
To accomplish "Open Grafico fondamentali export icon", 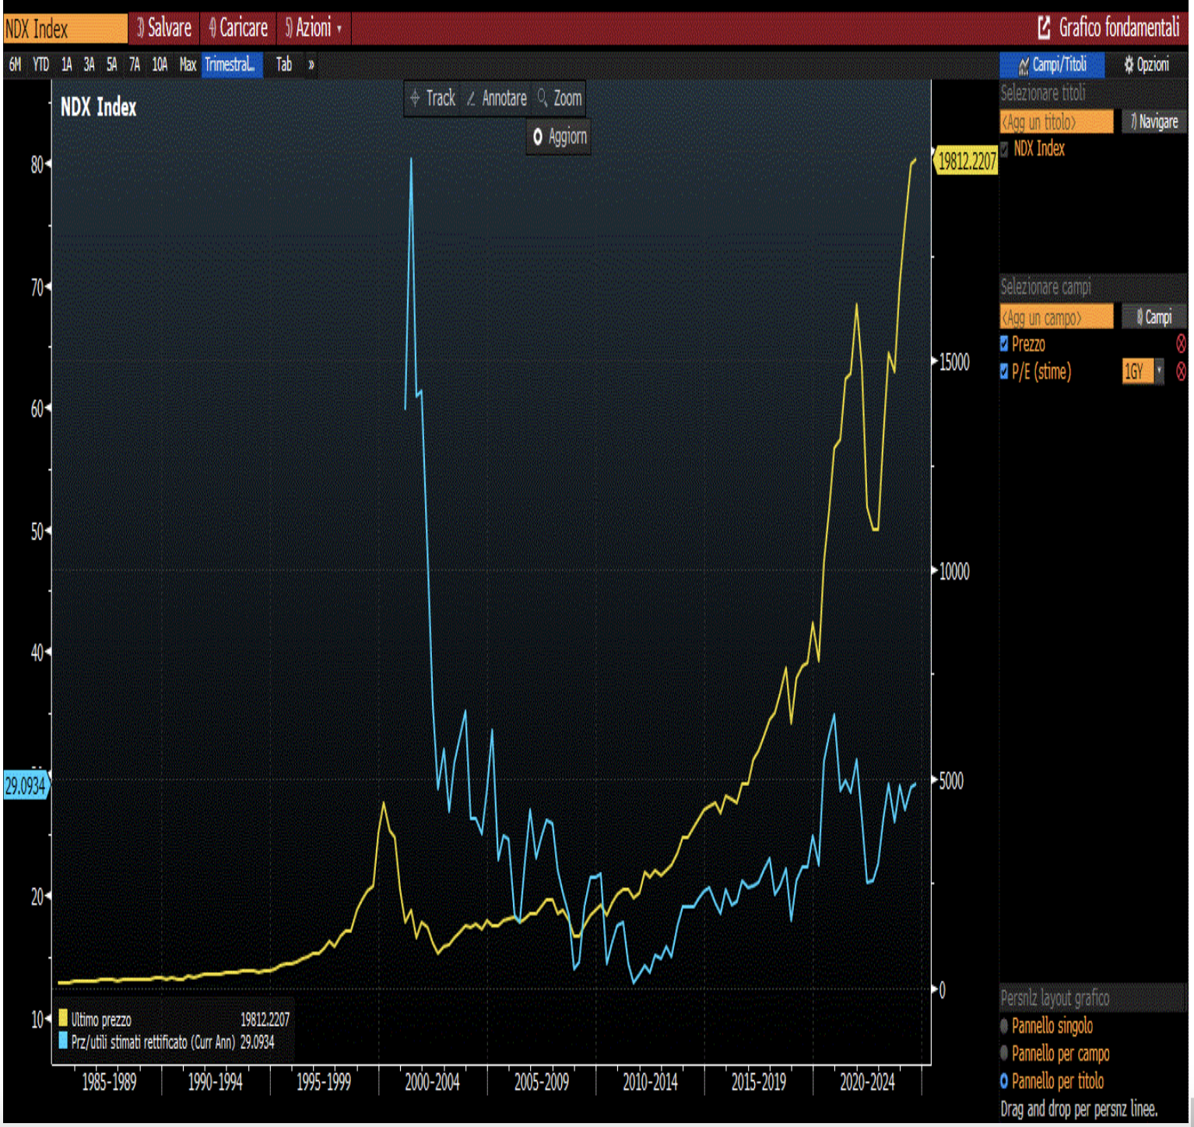I will point(1044,28).
